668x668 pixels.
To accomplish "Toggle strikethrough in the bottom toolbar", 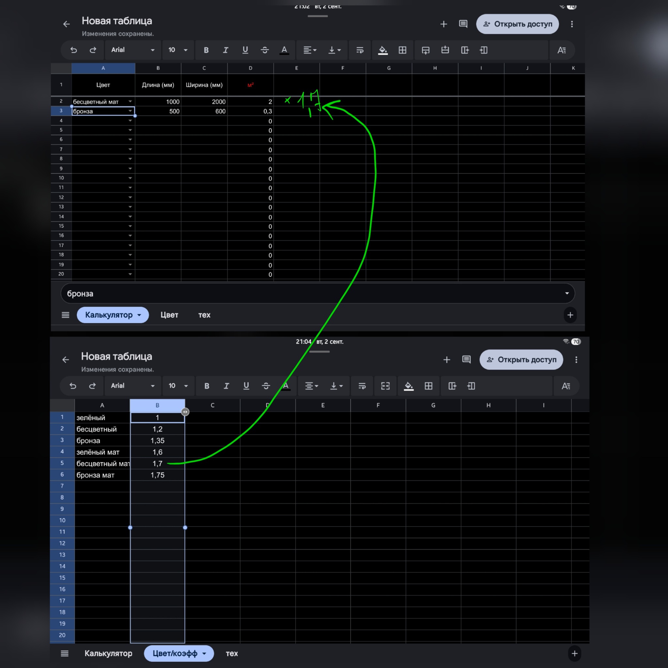I will point(266,386).
